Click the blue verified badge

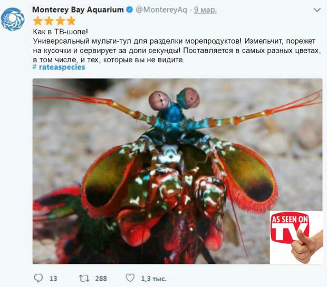130,9
